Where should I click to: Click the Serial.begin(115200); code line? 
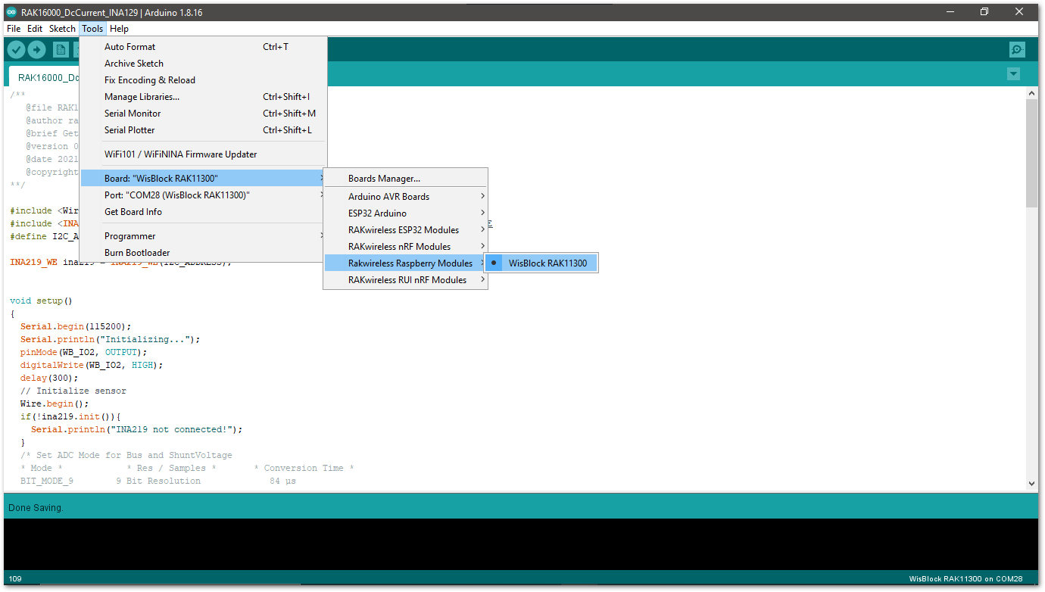pyautogui.click(x=76, y=327)
